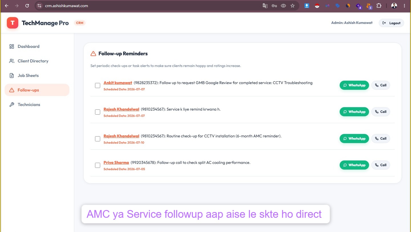Call Priya Sharma
This screenshot has width=411, height=232.
(x=380, y=165)
